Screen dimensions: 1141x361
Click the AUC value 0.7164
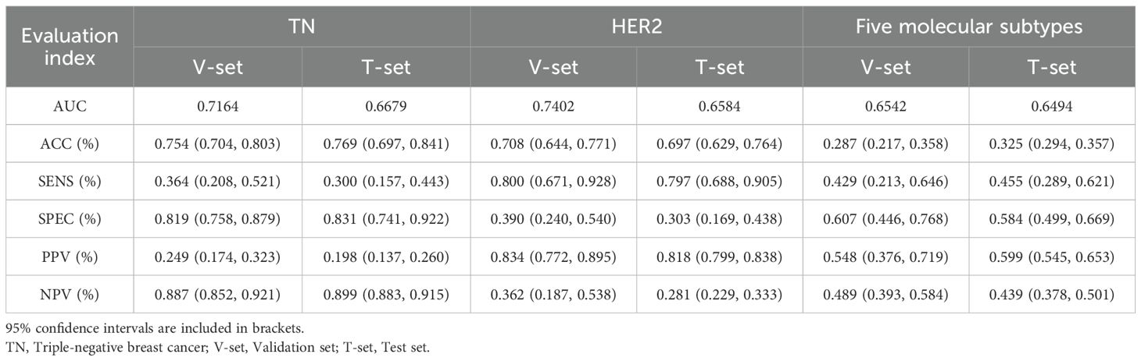pyautogui.click(x=218, y=105)
